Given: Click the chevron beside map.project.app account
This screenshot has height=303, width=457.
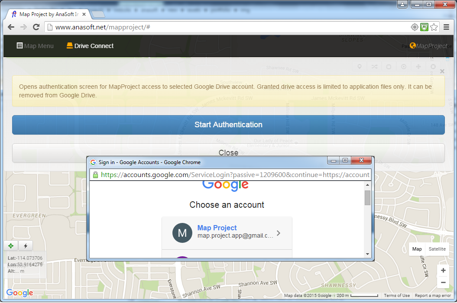Looking at the screenshot, I should pos(279,233).
